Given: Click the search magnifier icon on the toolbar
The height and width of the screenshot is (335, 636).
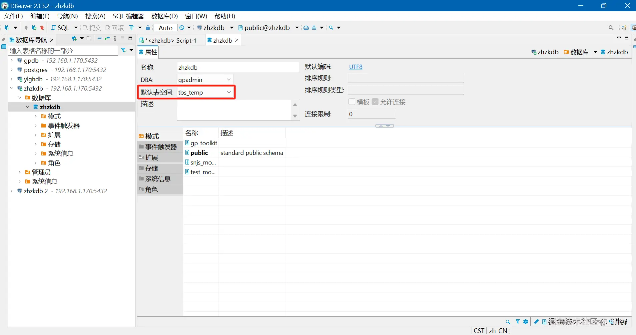Looking at the screenshot, I should 611,28.
